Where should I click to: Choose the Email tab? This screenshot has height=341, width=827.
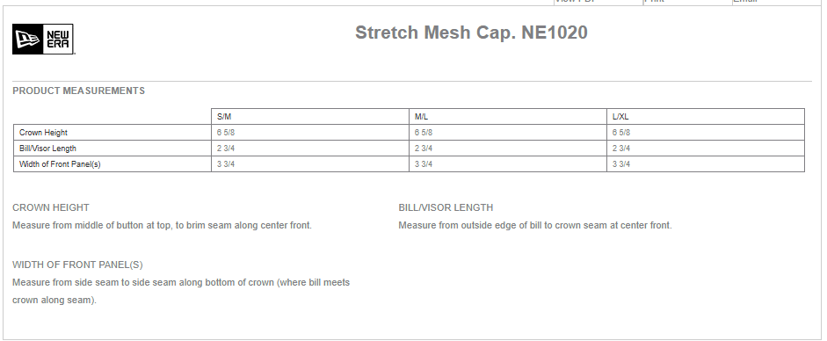point(776,2)
